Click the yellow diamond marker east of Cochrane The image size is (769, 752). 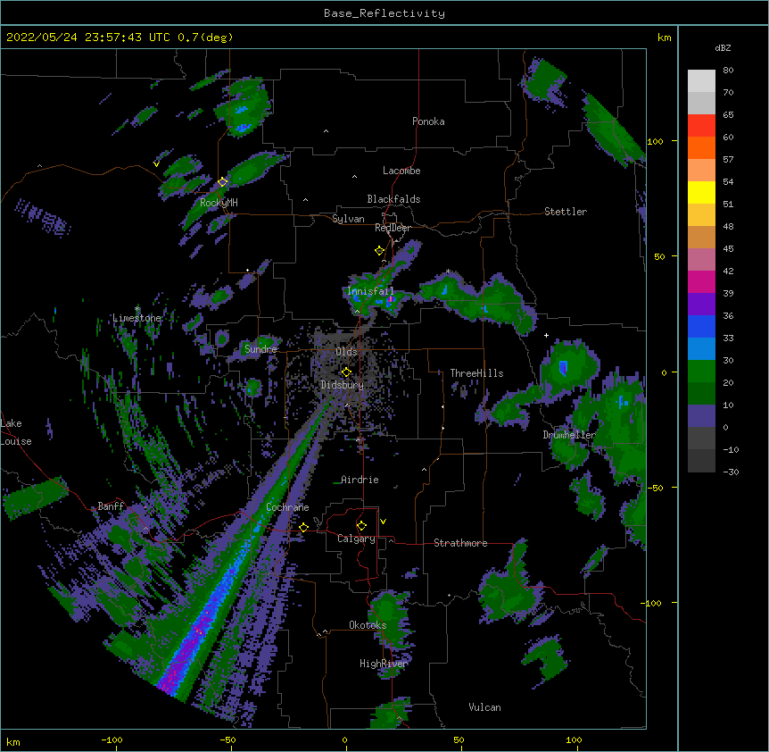[x=304, y=527]
